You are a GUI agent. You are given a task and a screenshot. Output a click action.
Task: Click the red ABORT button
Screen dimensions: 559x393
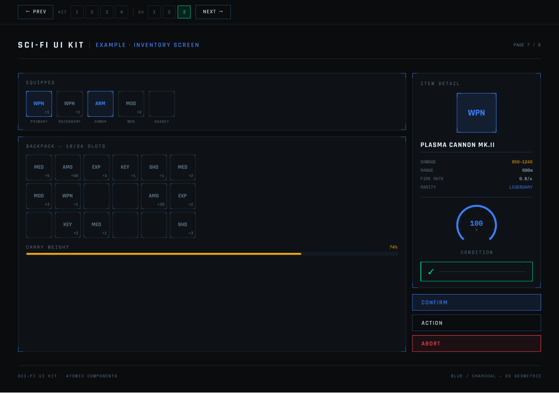476,344
